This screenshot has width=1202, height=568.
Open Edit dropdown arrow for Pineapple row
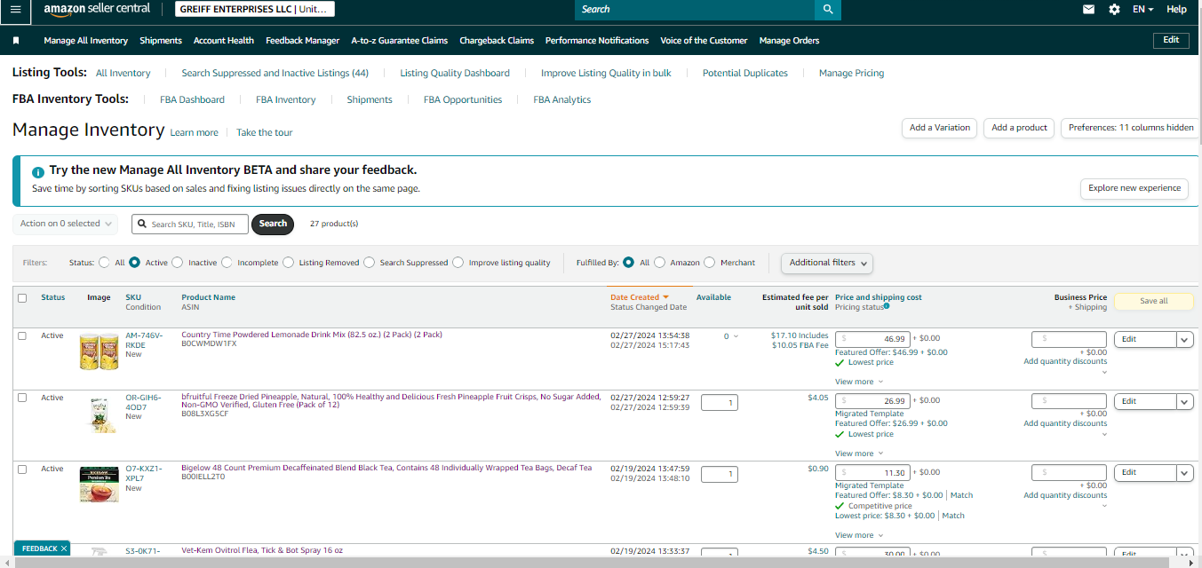[x=1184, y=401]
